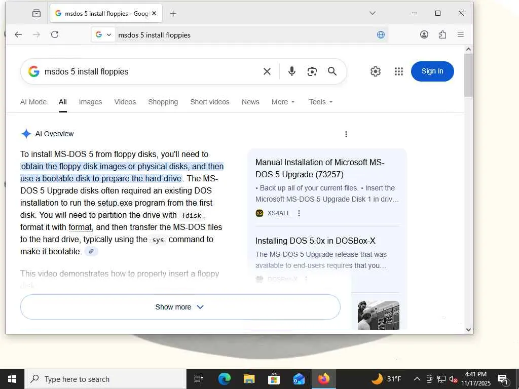The image size is (519, 389).
Task: Open Microsoft Store from taskbar
Action: 274,379
